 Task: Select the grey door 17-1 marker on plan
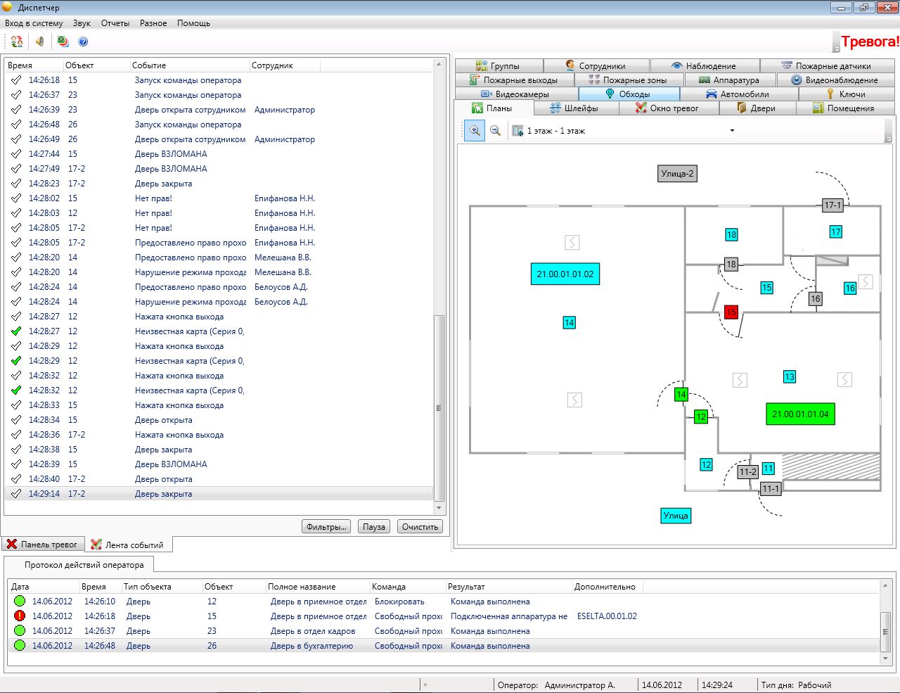point(832,205)
